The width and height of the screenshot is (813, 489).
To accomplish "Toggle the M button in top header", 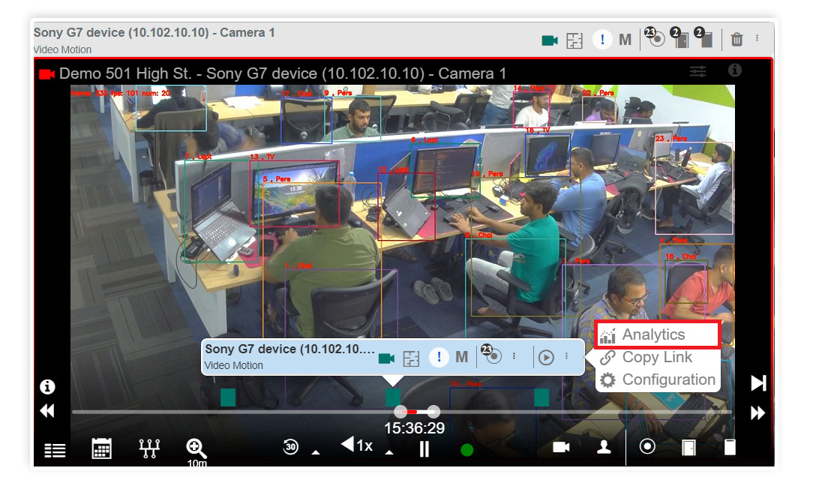I will pyautogui.click(x=625, y=40).
